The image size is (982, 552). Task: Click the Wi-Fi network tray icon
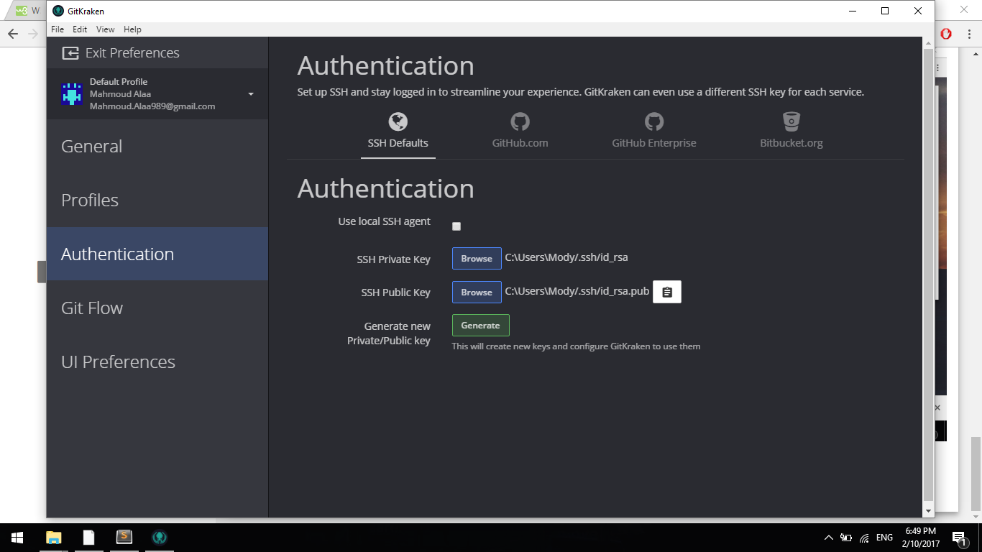[x=864, y=538]
